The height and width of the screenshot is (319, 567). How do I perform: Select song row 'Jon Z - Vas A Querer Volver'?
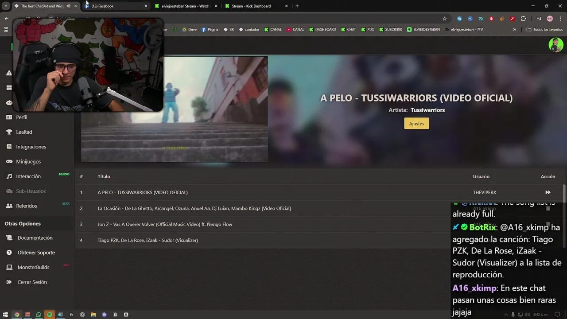pos(319,224)
